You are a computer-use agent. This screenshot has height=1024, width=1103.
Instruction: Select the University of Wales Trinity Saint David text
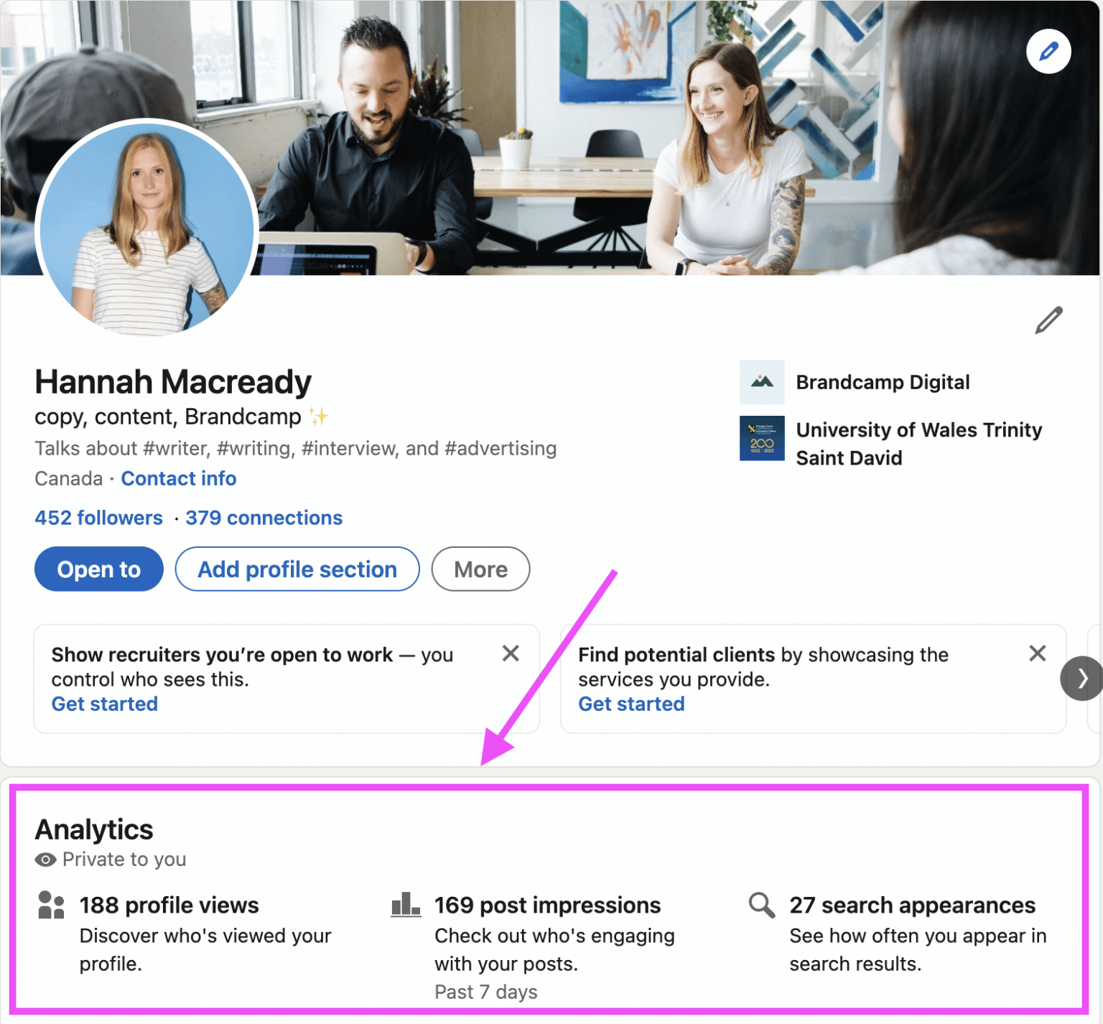919,443
